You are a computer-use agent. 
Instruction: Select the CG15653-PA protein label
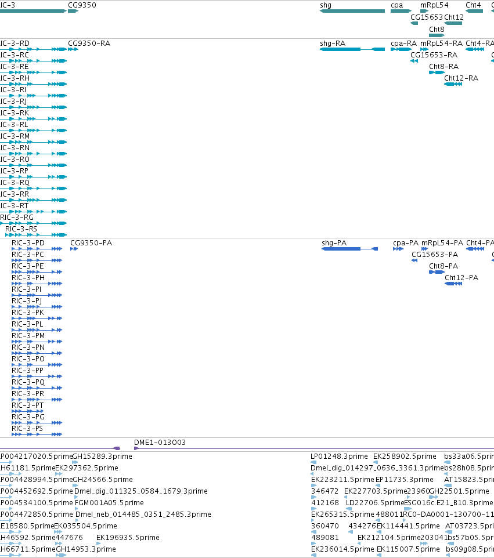click(x=435, y=255)
